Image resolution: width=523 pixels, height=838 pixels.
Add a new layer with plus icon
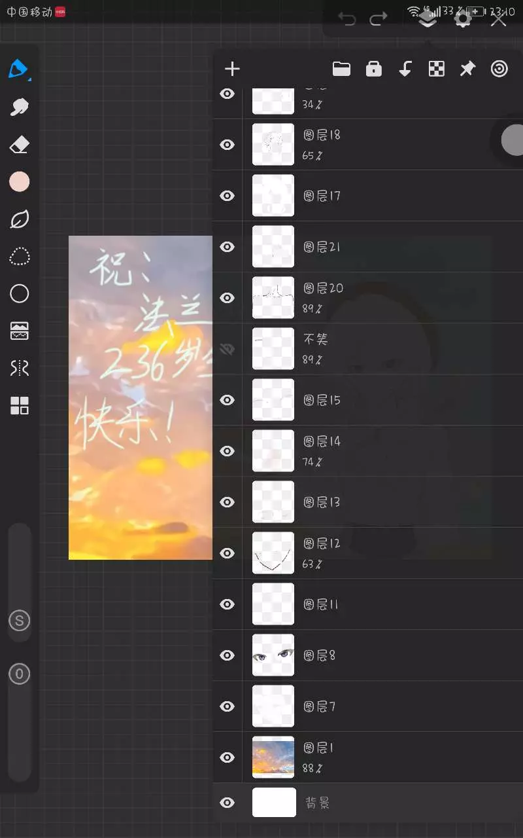point(232,69)
